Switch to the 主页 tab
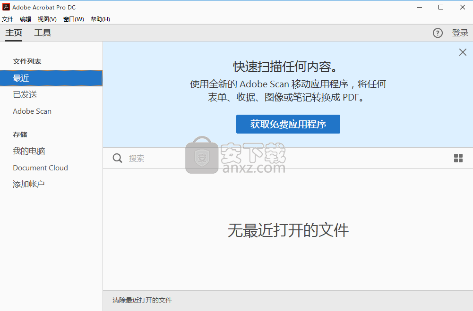This screenshot has width=473, height=311. (x=14, y=33)
